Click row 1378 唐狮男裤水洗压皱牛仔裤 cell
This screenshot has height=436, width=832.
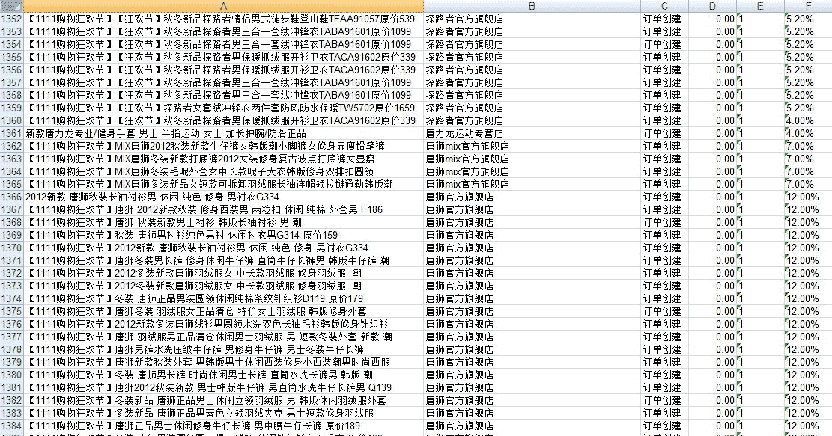click(223, 350)
